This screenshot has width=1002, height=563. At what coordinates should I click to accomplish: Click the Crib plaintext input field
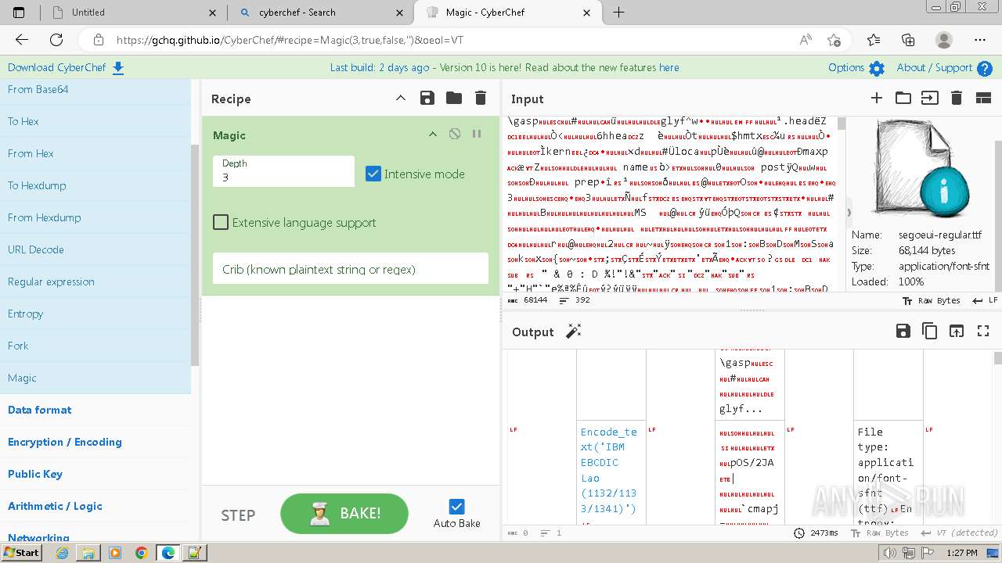[351, 269]
